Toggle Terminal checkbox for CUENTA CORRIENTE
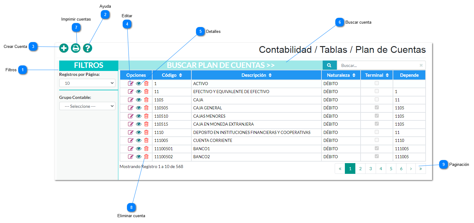Image resolution: width=474 pixels, height=223 pixels. [377, 140]
